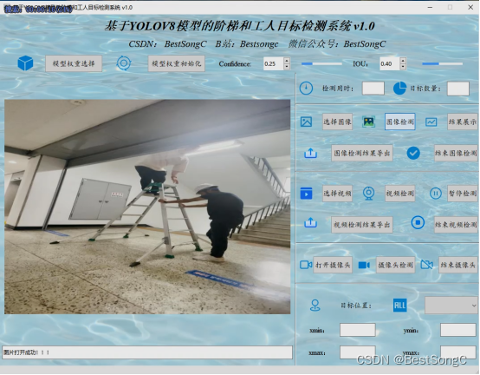Open 模型权重选择 to choose weights
Viewport: 480px width, 375px height.
(x=74, y=63)
